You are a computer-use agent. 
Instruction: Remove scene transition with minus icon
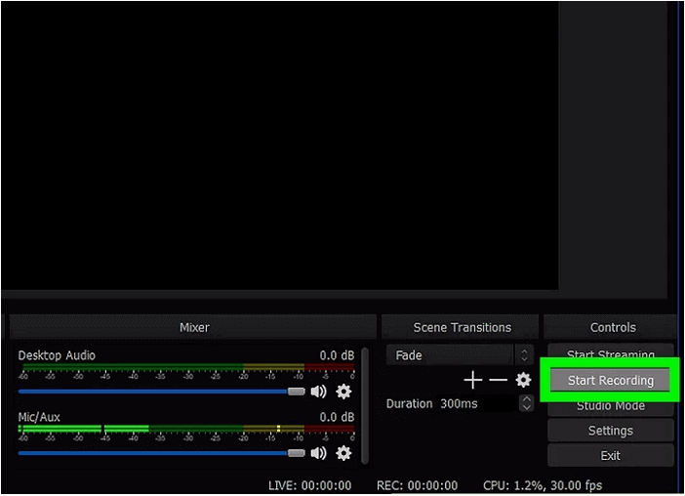coord(498,380)
